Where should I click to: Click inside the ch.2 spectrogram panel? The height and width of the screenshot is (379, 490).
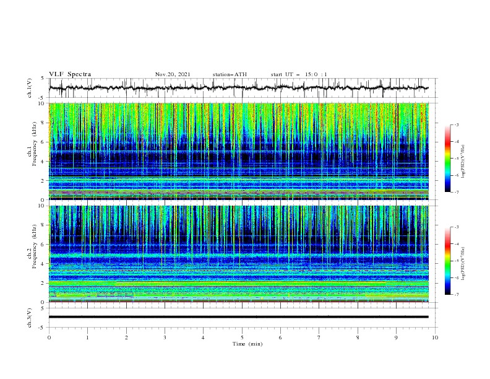coord(238,254)
